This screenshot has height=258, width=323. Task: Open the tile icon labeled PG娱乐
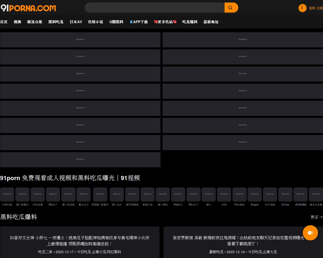tap(178, 195)
